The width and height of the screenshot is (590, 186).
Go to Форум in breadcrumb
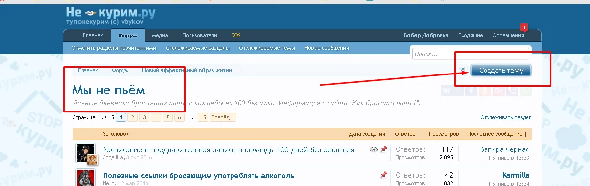[120, 70]
